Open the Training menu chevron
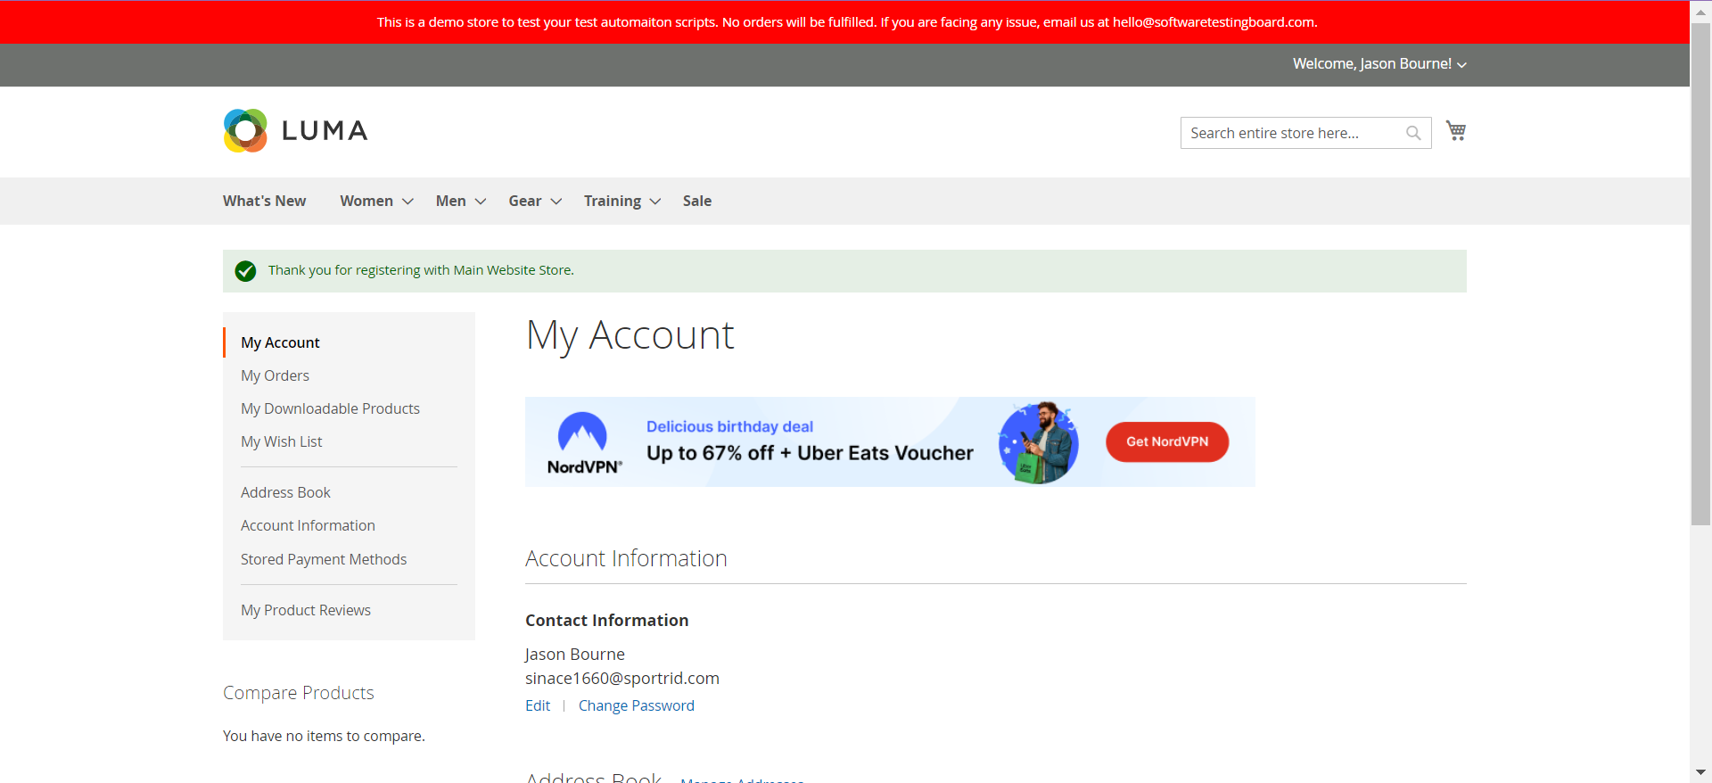Viewport: 1712px width, 783px height. 655,202
